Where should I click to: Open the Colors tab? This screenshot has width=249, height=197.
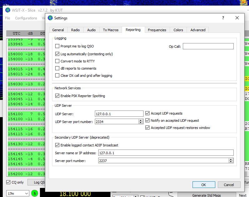178,30
